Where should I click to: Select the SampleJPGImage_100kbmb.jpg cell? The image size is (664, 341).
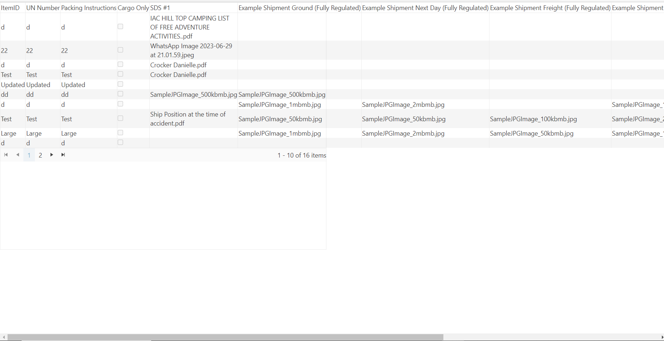tap(533, 119)
